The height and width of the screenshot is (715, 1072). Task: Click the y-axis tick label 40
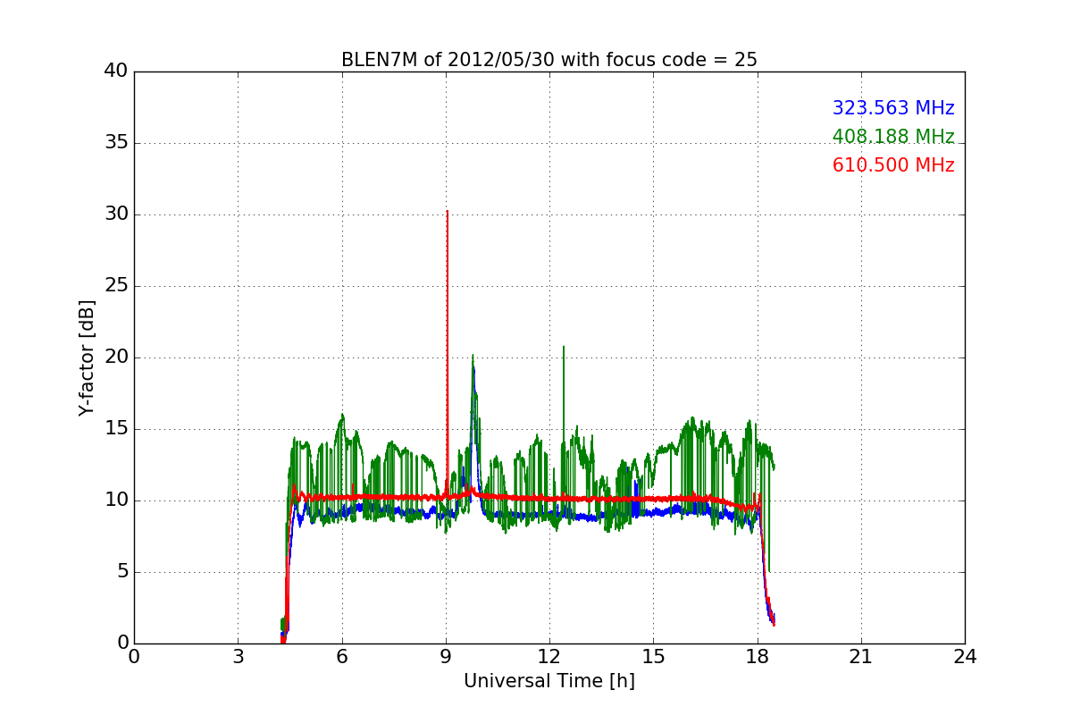(x=116, y=71)
